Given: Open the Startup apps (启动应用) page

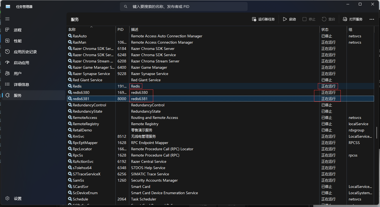Looking at the screenshot, I should pyautogui.click(x=34, y=63).
